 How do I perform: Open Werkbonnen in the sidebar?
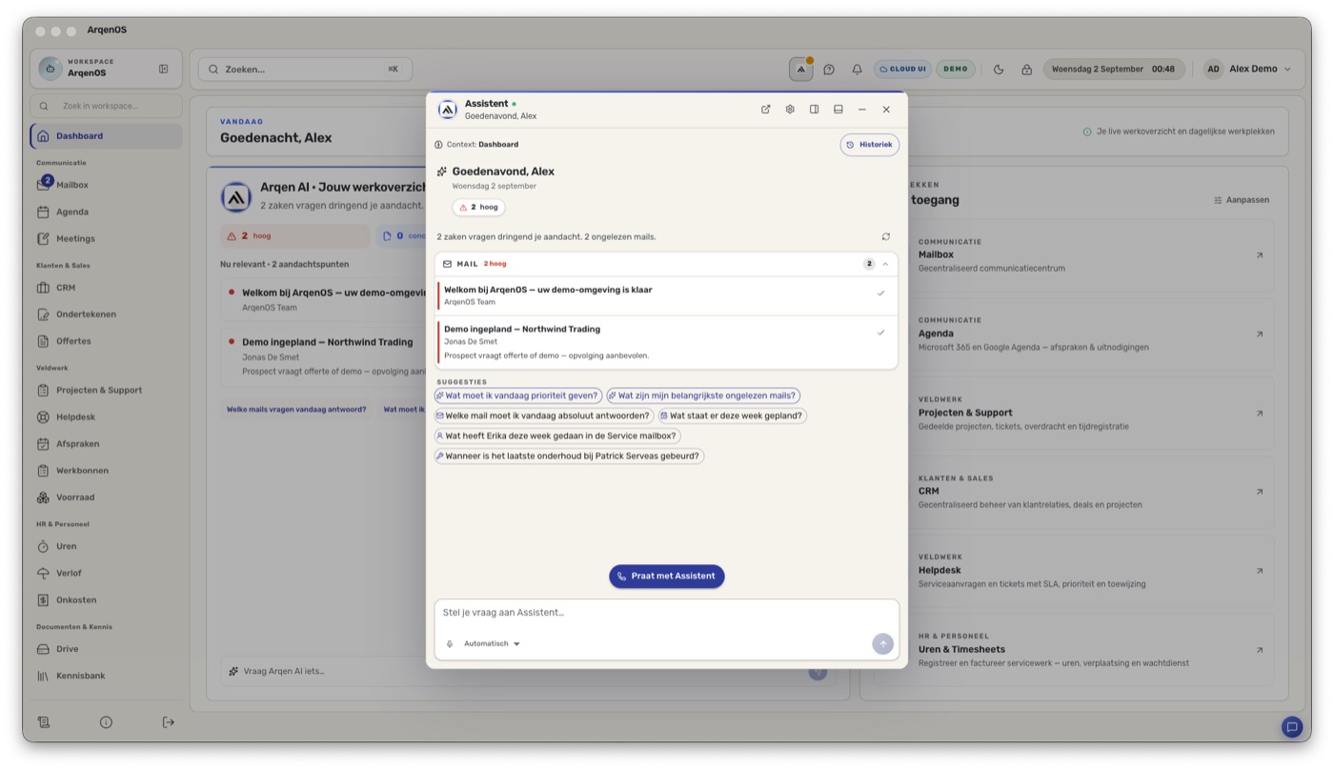106,470
